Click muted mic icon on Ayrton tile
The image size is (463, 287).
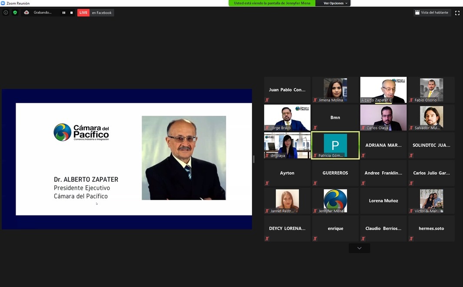267,183
